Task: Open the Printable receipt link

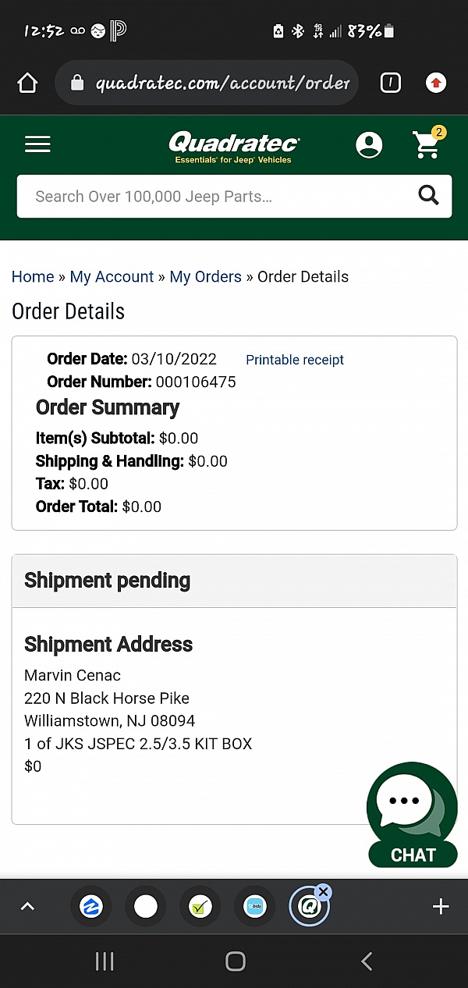Action: click(294, 360)
